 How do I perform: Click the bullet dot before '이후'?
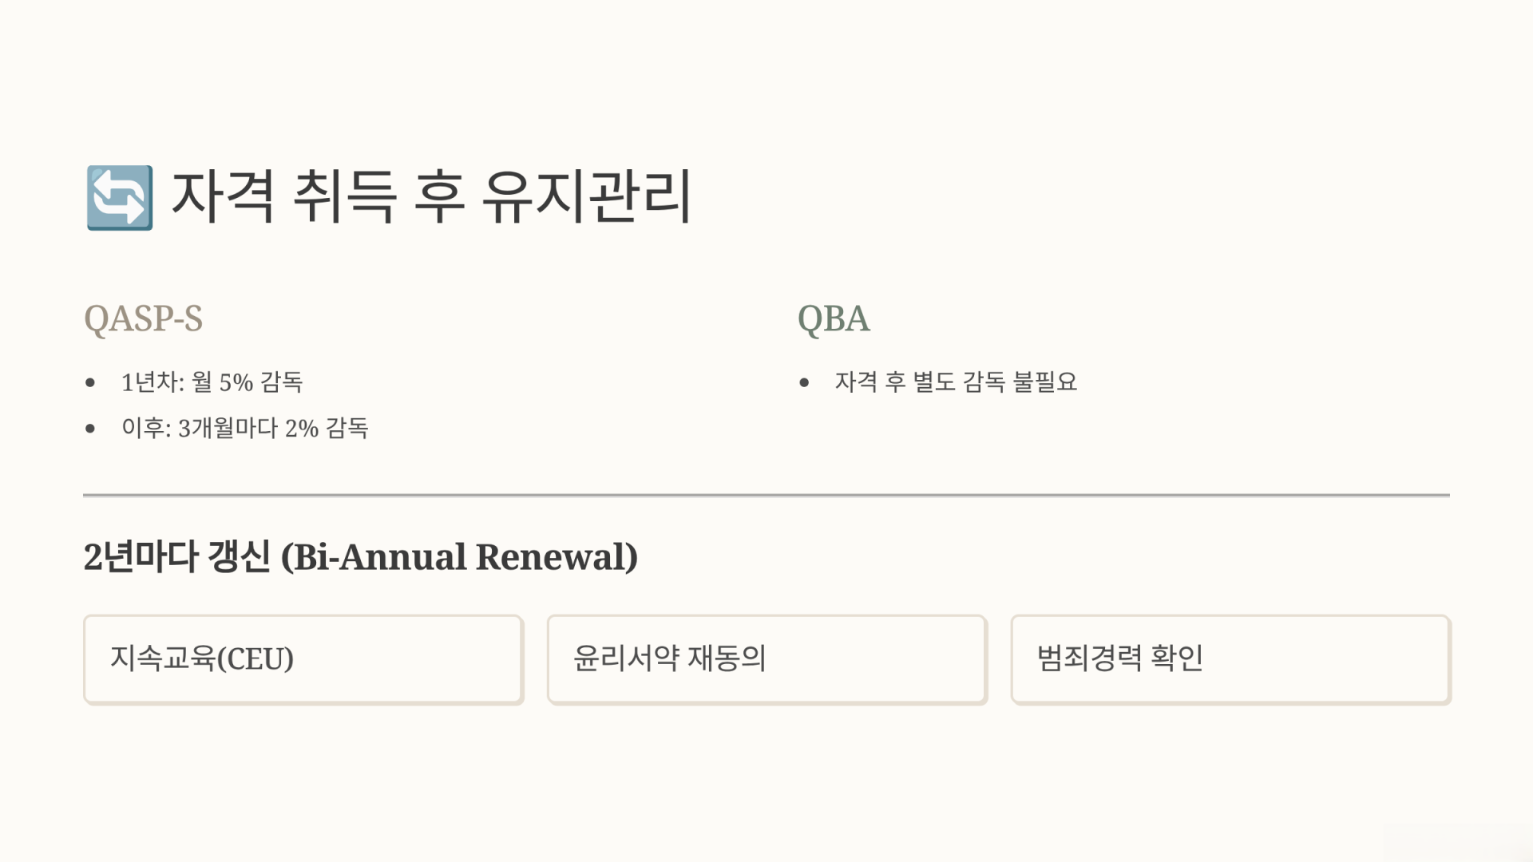coord(90,429)
